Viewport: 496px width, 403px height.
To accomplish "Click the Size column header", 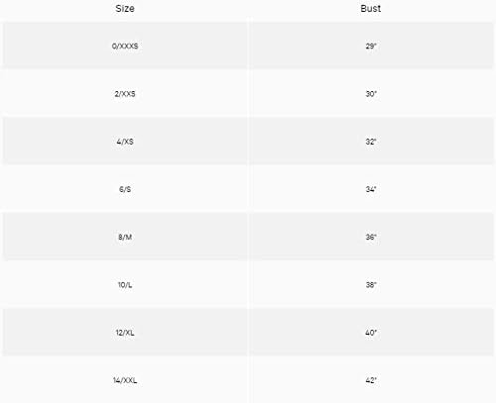I will (125, 9).
